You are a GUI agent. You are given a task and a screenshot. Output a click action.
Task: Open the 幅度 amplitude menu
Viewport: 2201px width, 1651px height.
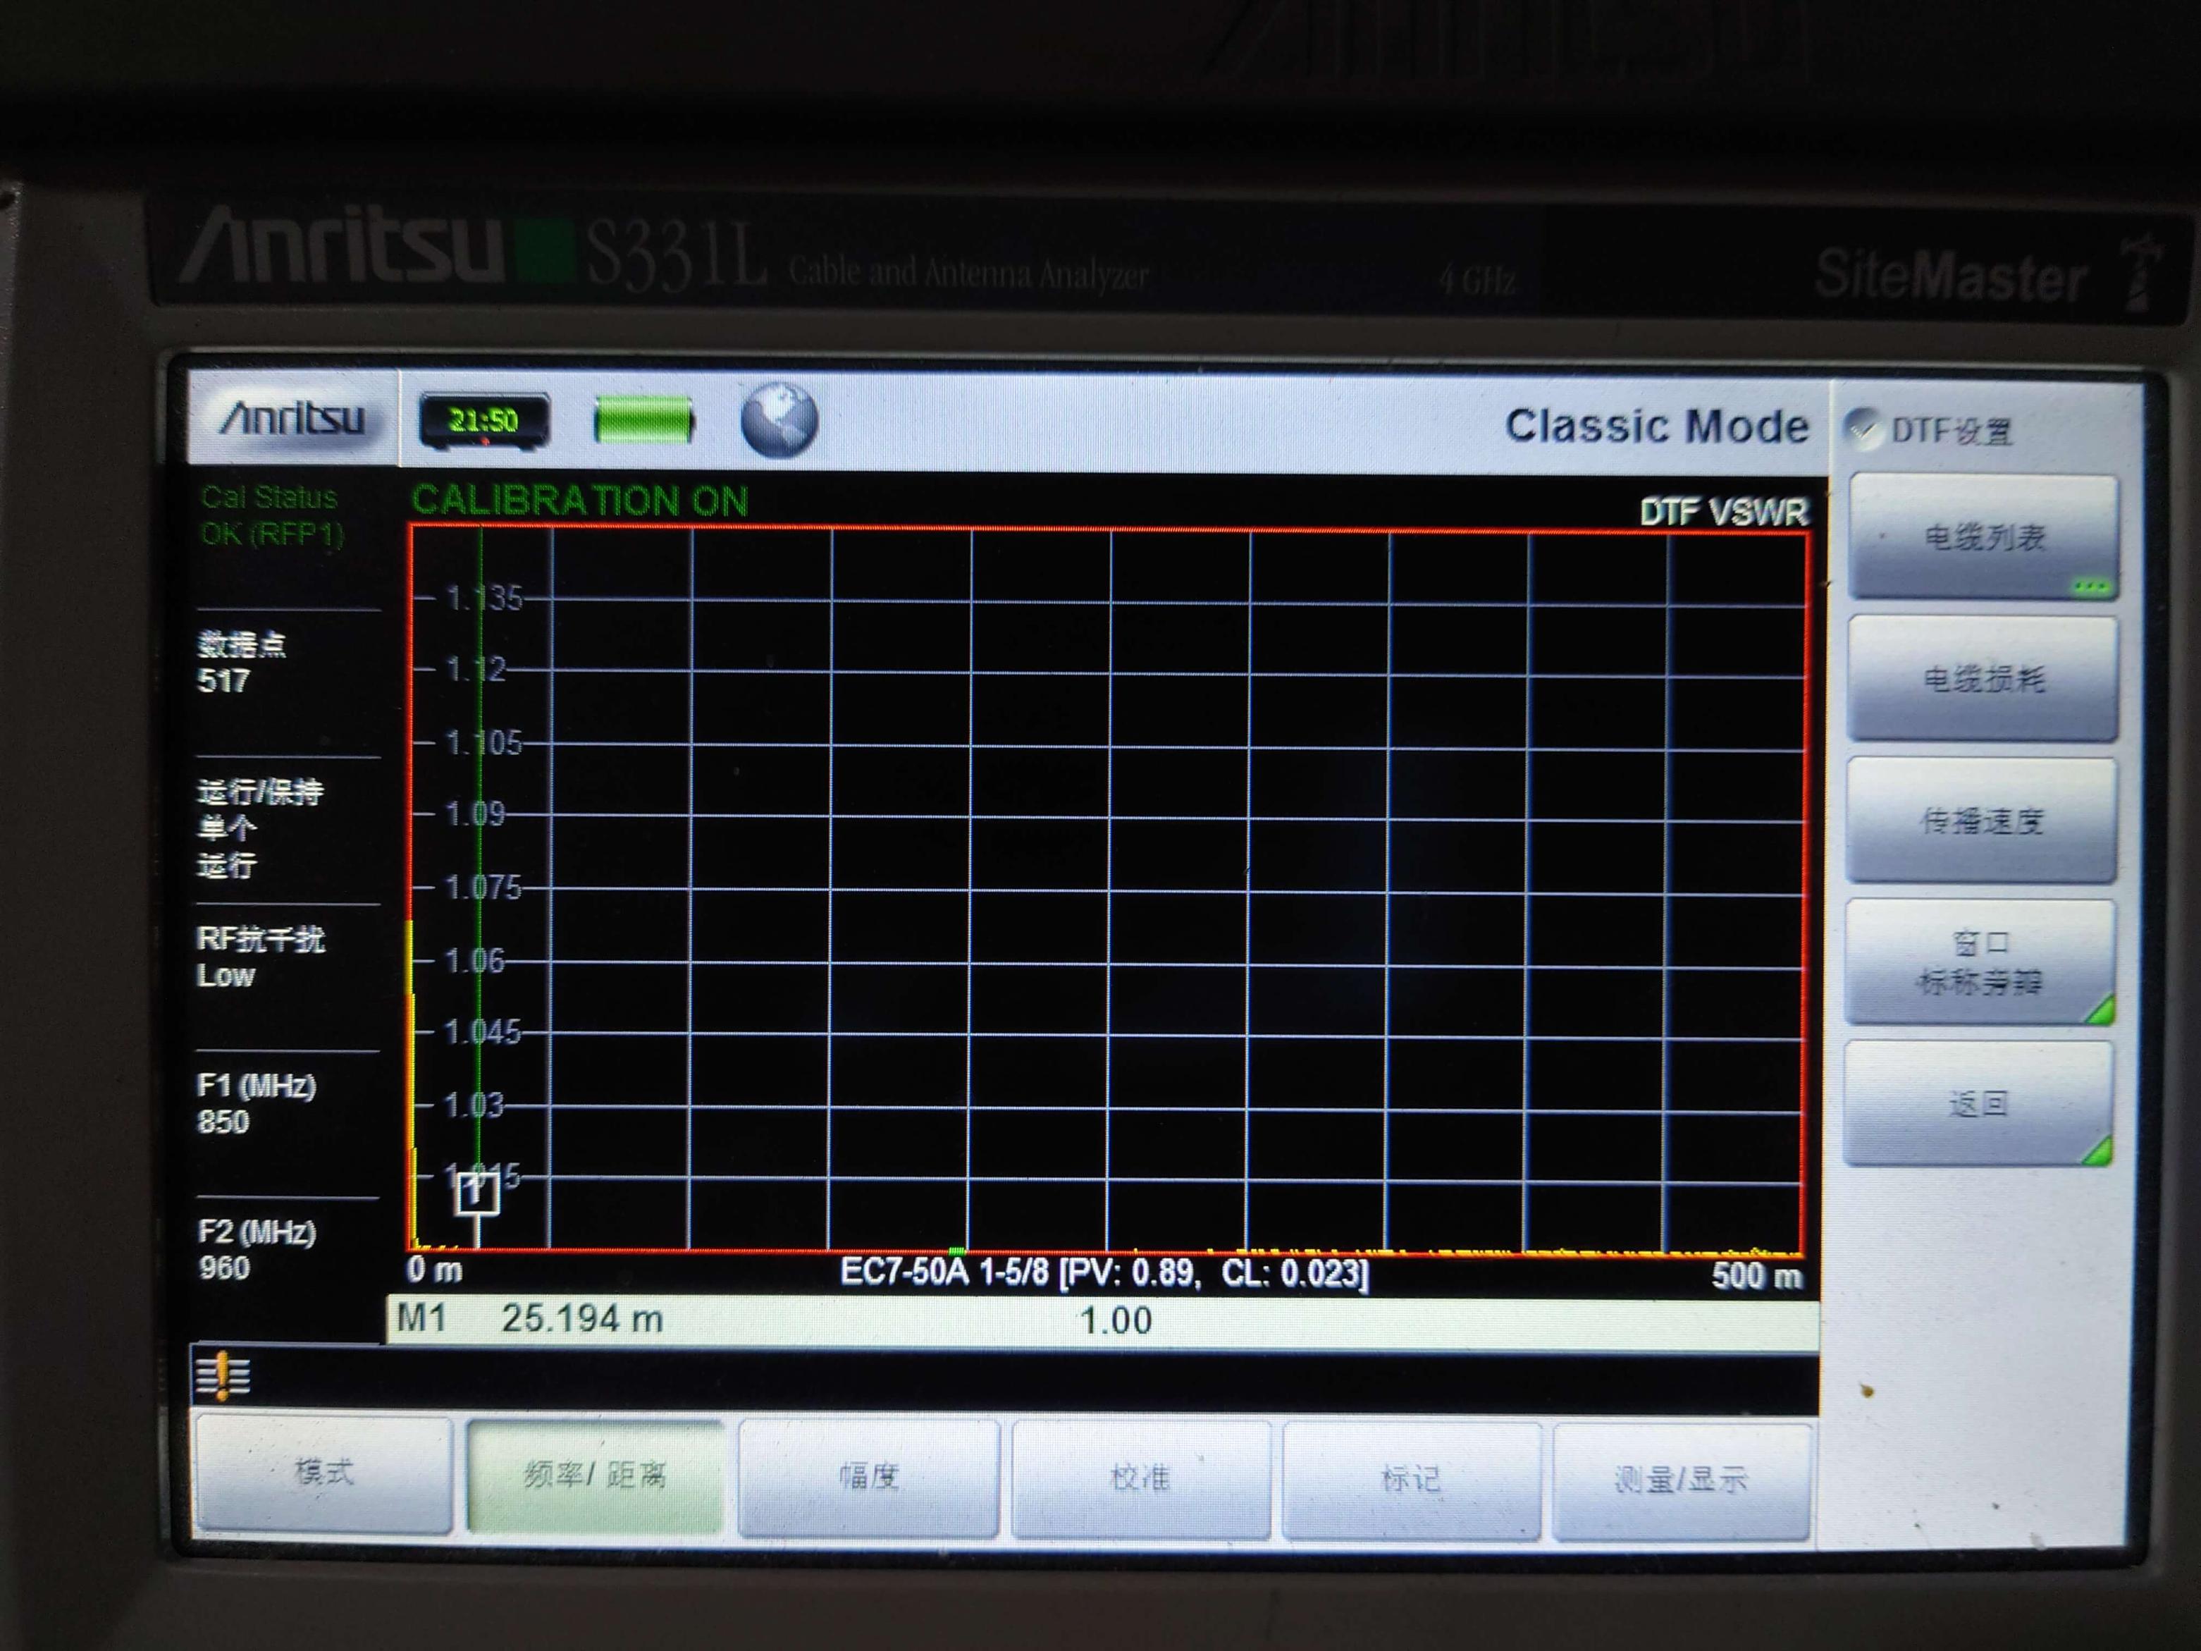pos(869,1477)
